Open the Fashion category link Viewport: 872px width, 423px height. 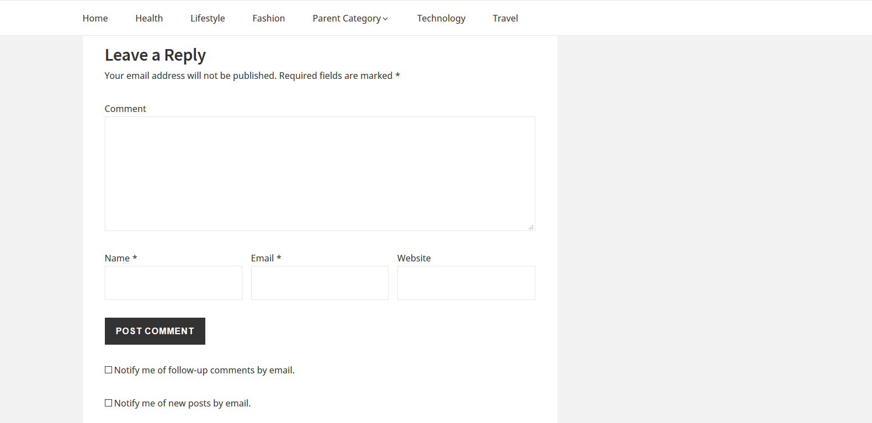(269, 18)
